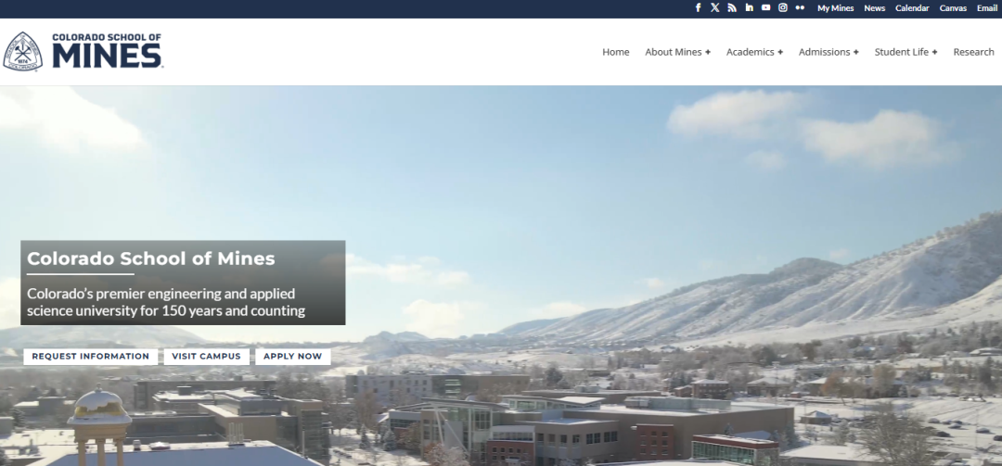This screenshot has width=1002, height=466.
Task: Expand the Academics menu
Action: [754, 52]
